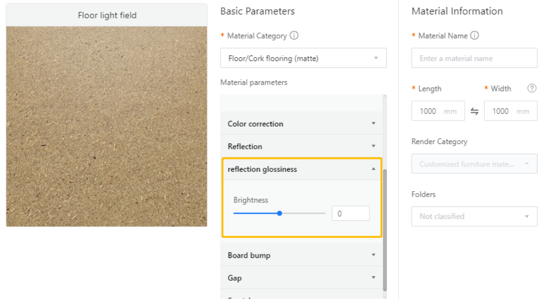
Task: Click info icon beside Material Category
Action: [x=294, y=36]
